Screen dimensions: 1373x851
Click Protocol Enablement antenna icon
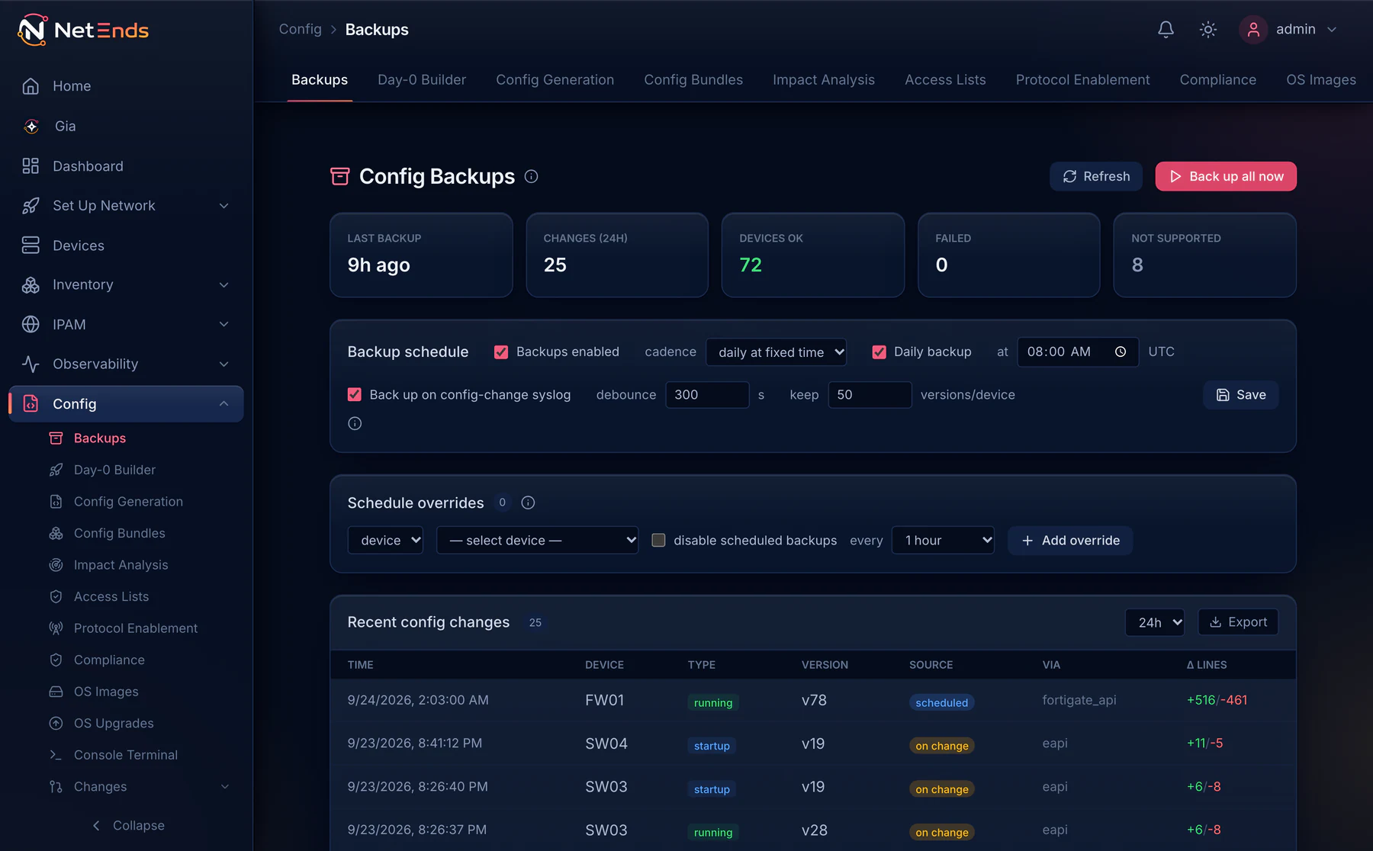click(56, 628)
